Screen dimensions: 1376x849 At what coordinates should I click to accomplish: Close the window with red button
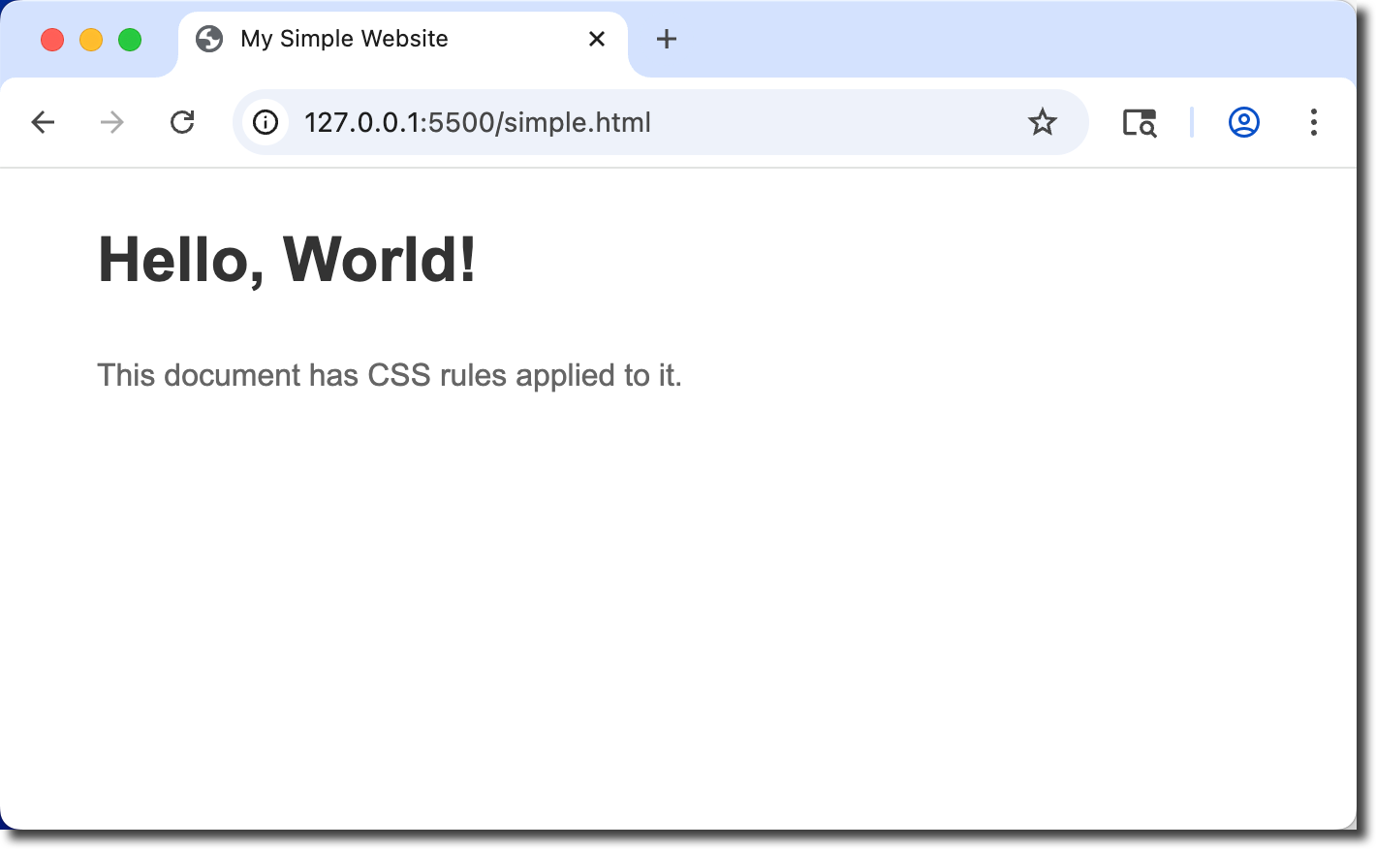[x=52, y=40]
